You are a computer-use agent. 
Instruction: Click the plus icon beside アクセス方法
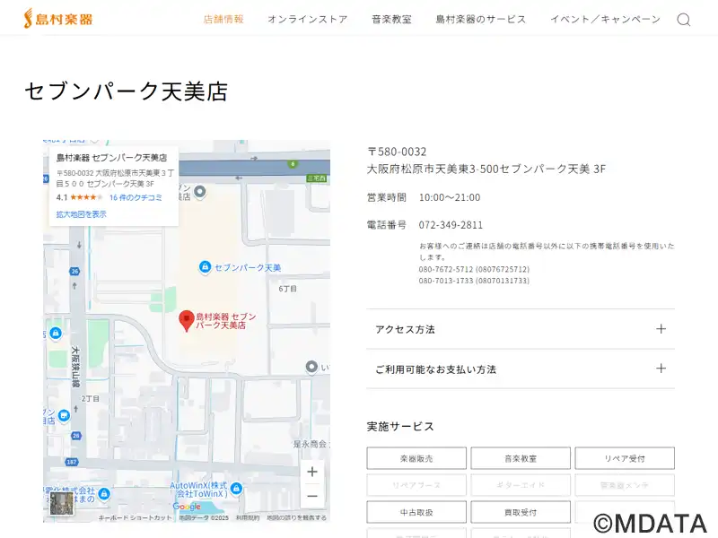point(661,329)
